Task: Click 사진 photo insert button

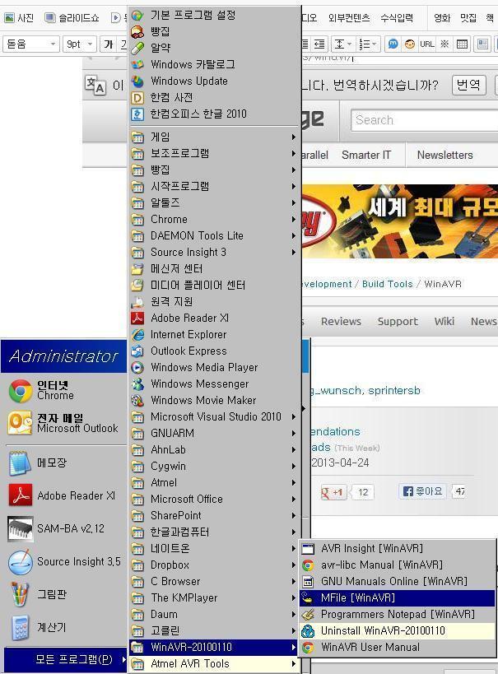Action: 19,17
